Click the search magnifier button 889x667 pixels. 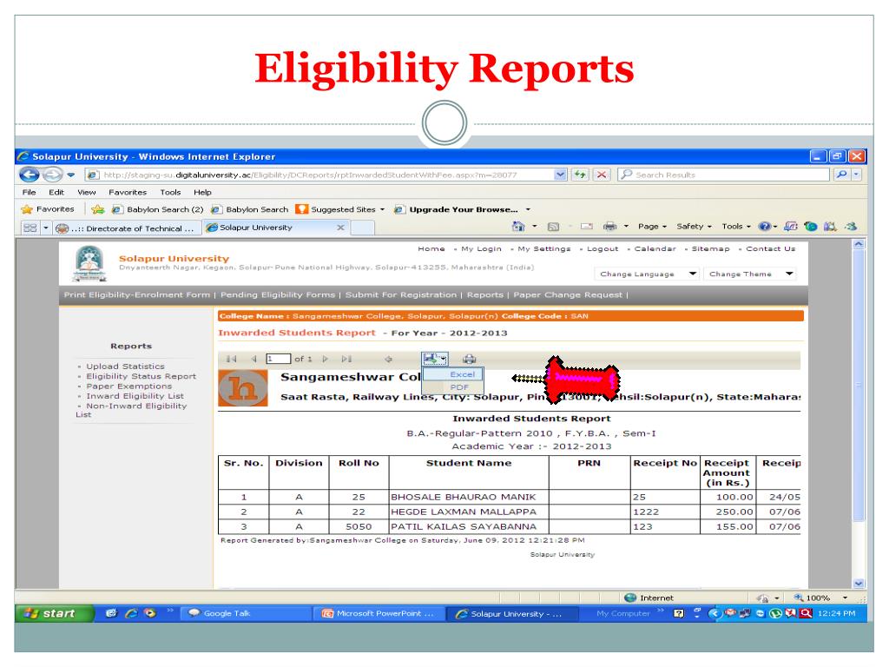[842, 175]
